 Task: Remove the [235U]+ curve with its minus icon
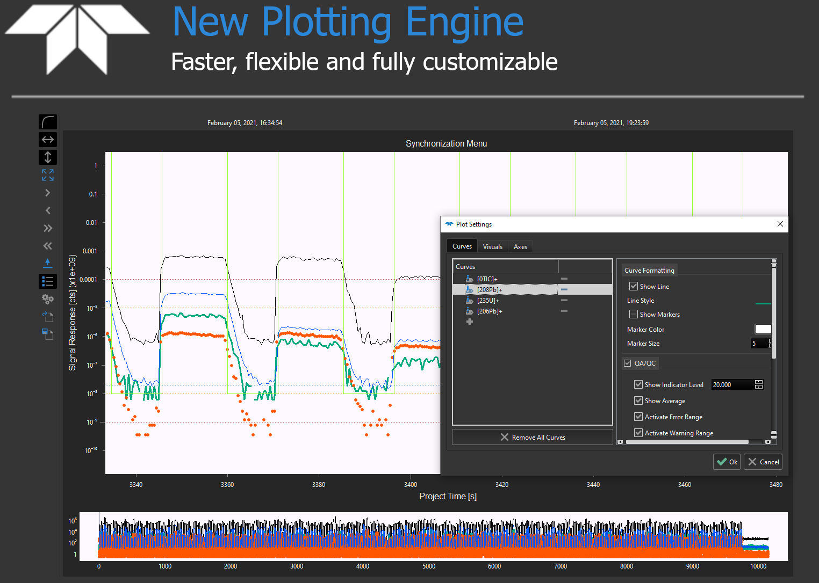pyautogui.click(x=564, y=300)
